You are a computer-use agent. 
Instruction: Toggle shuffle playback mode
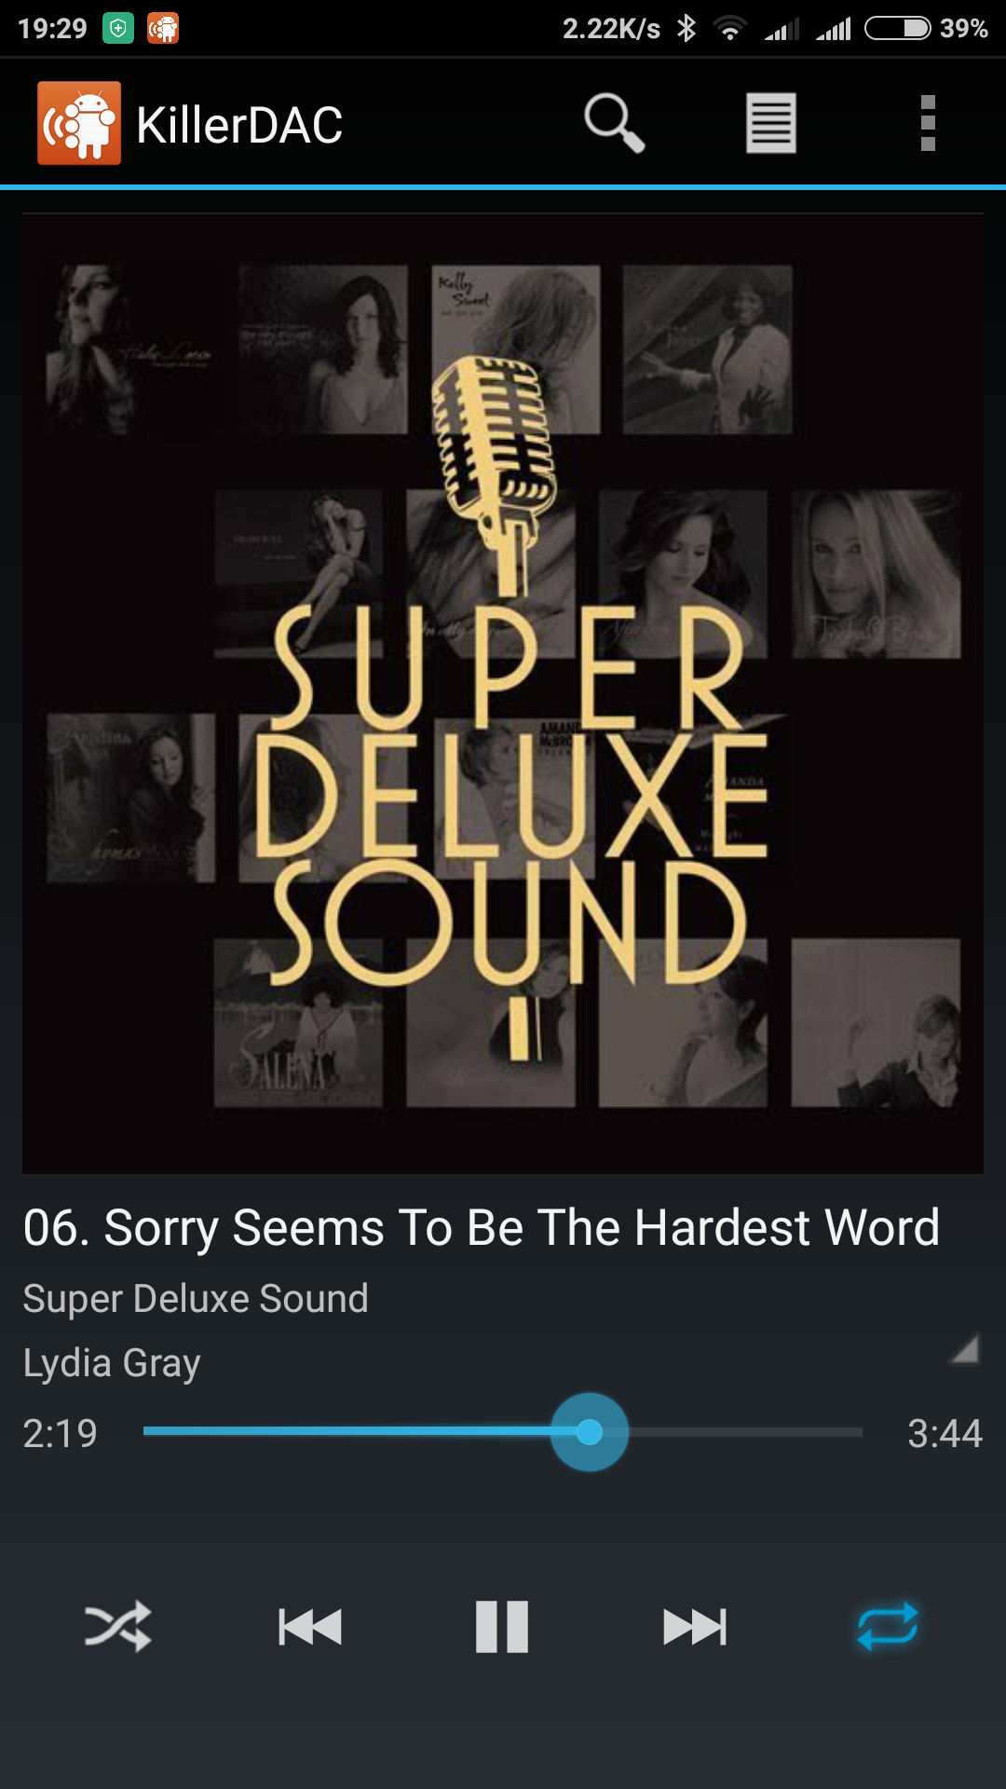(x=117, y=1627)
